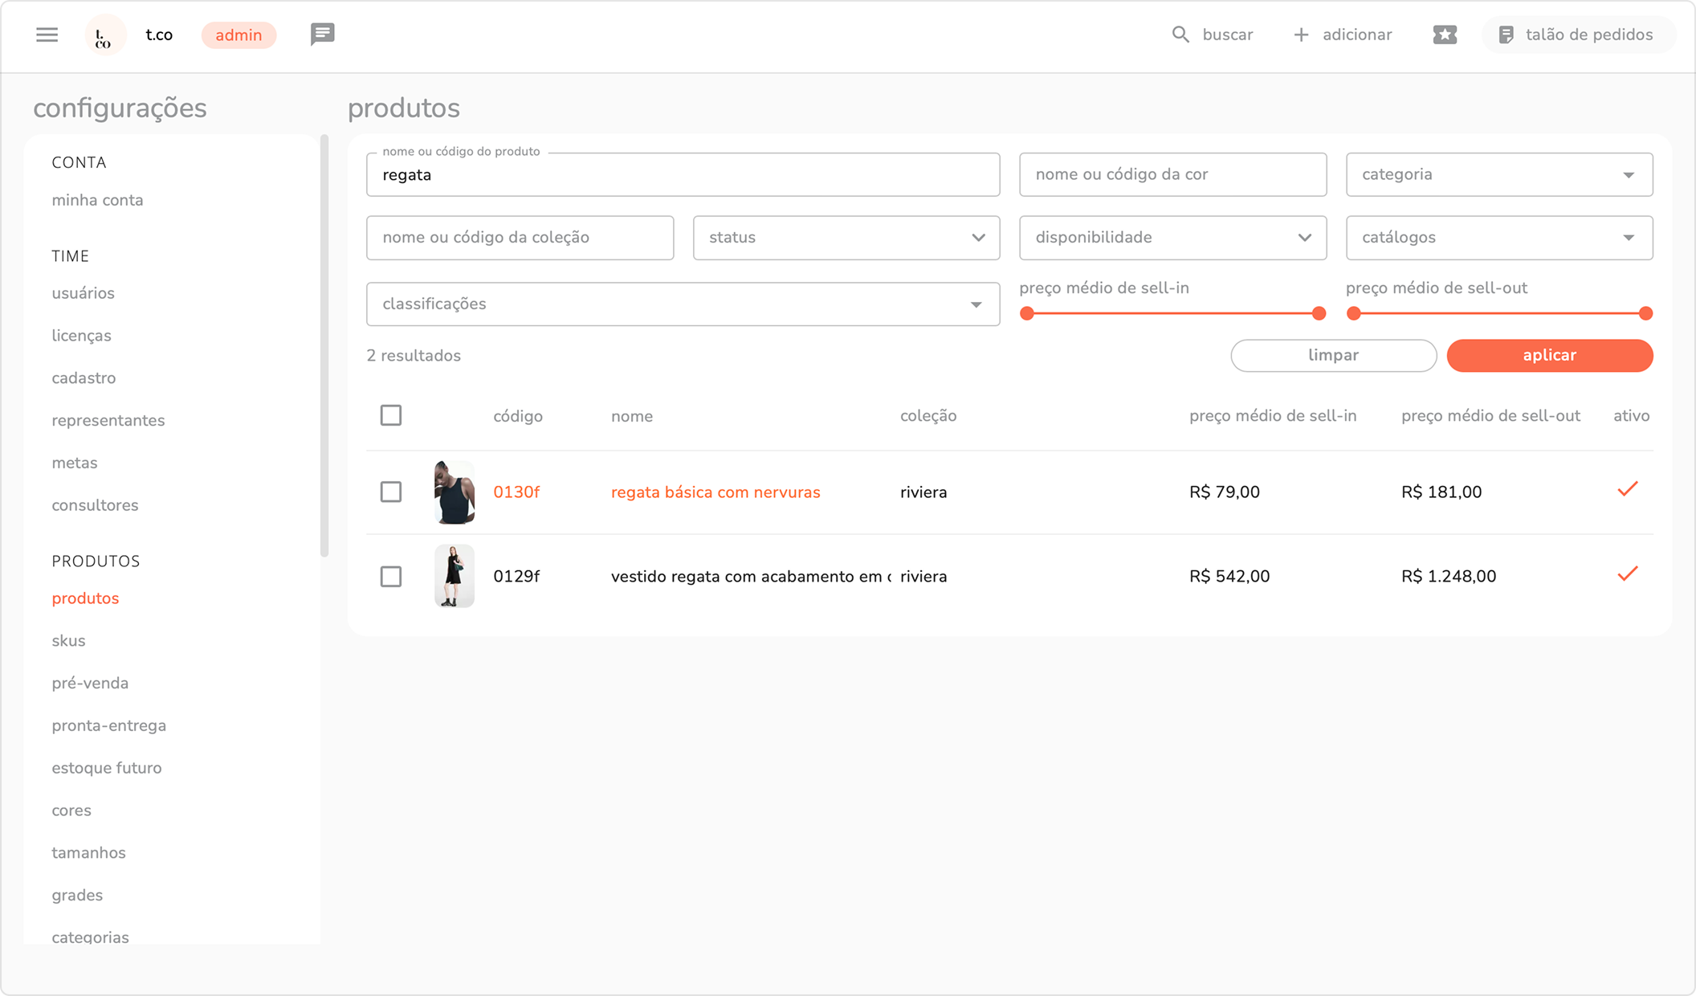Click the plus adicionar icon
This screenshot has width=1696, height=996.
1301,35
